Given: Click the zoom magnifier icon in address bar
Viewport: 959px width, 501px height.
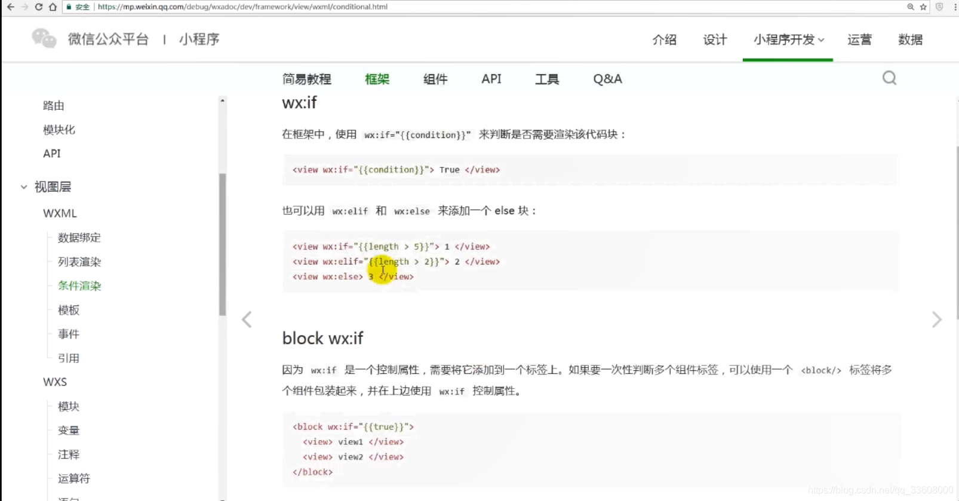Looking at the screenshot, I should pos(911,7).
